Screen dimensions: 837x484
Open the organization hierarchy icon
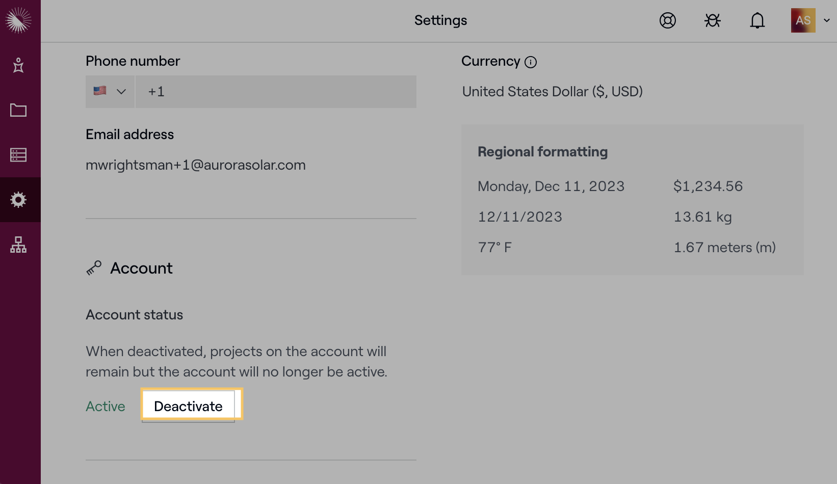coord(18,245)
